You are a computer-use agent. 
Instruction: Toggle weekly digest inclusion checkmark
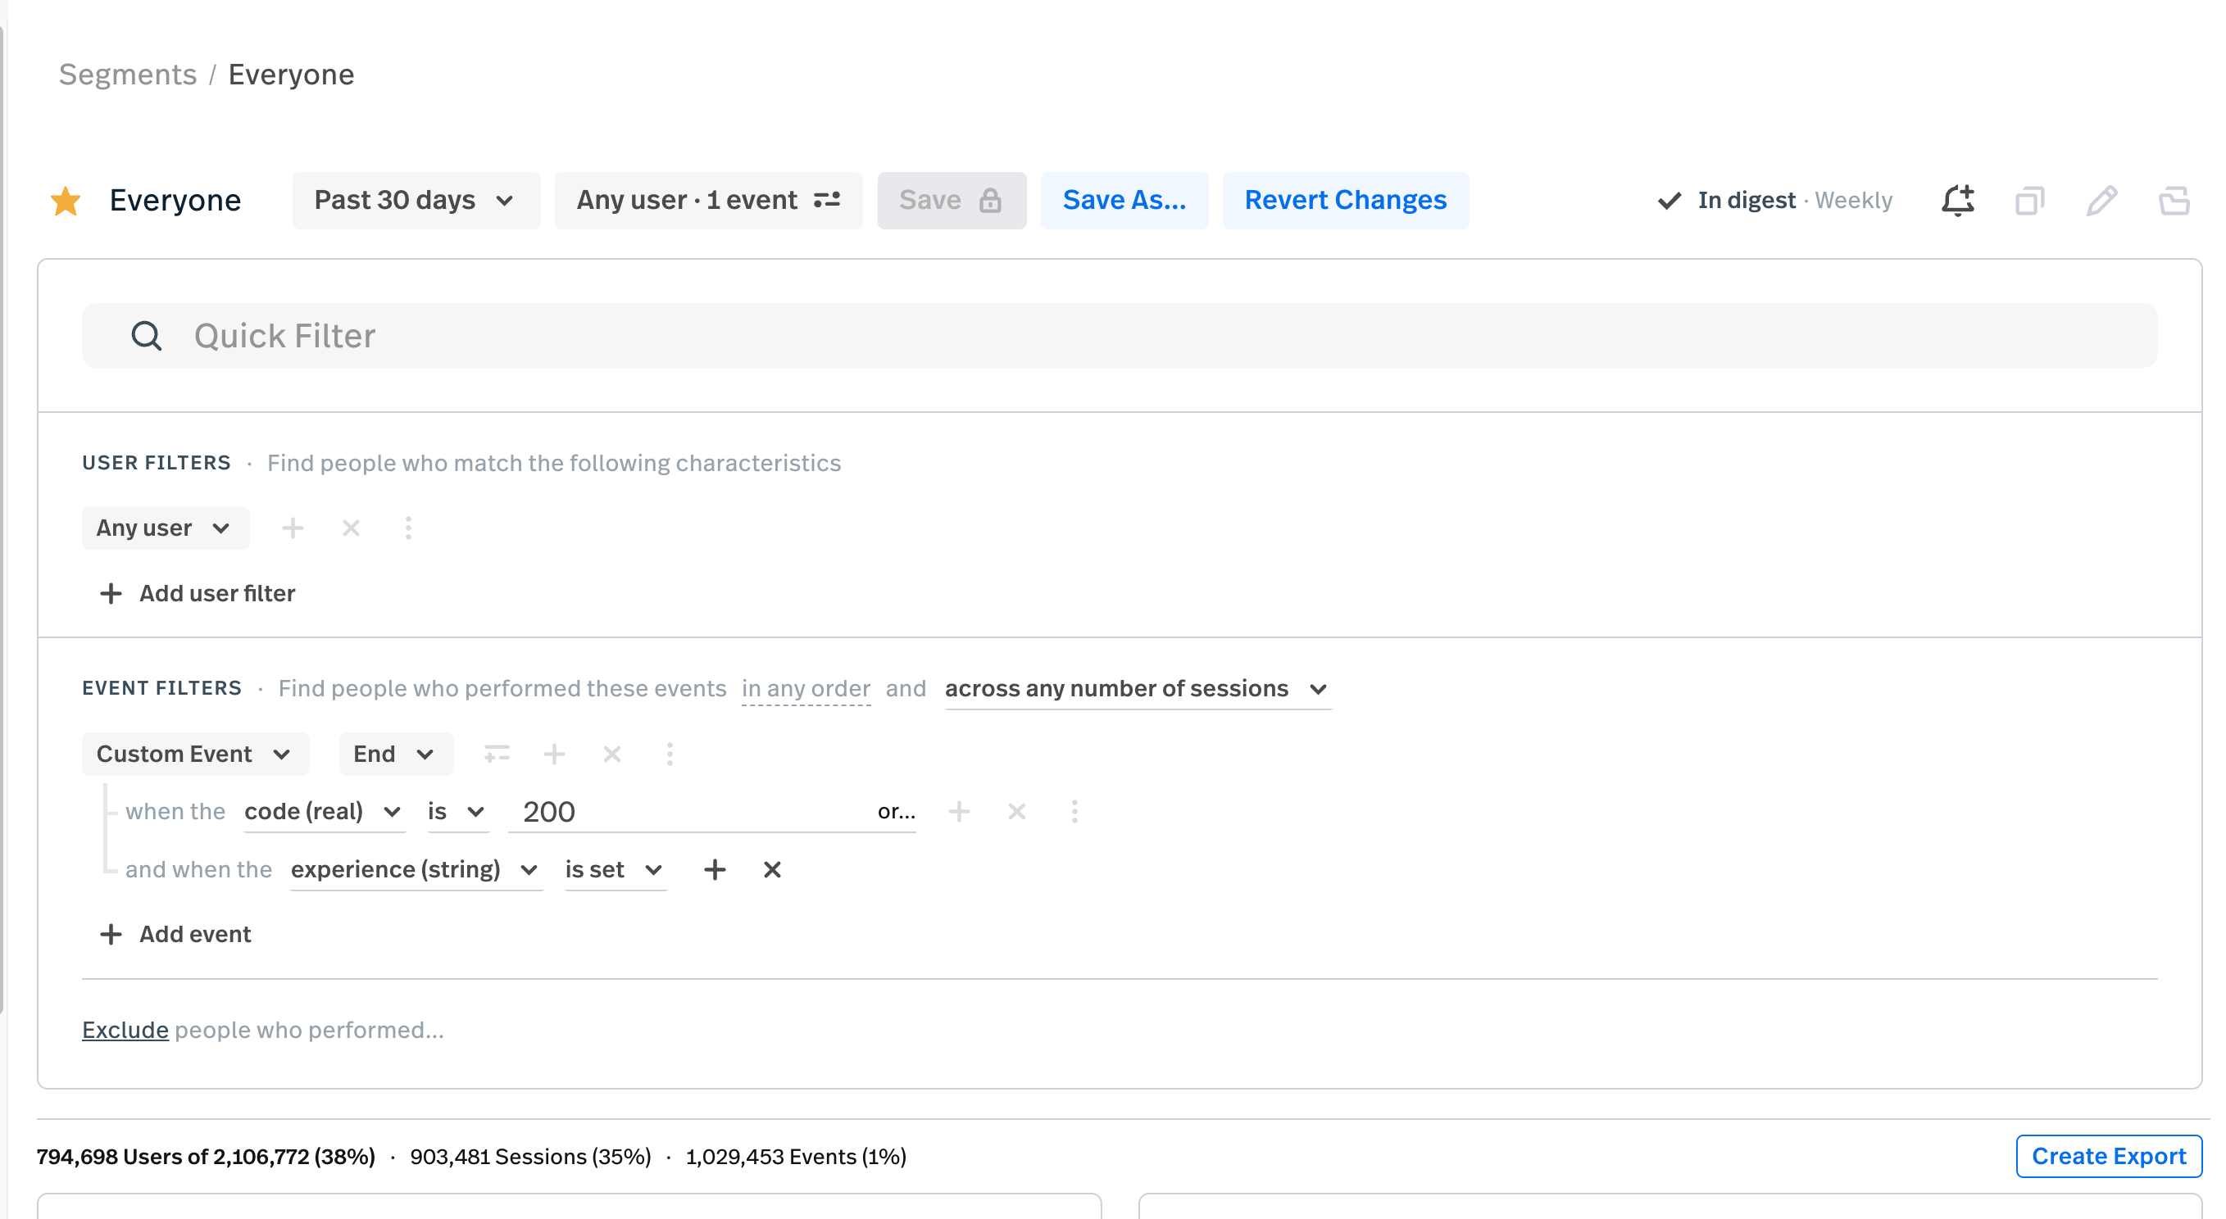coord(1669,200)
